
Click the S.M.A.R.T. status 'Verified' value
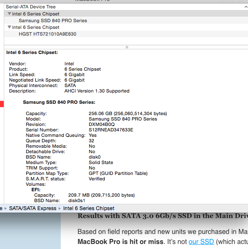[x=97, y=179]
